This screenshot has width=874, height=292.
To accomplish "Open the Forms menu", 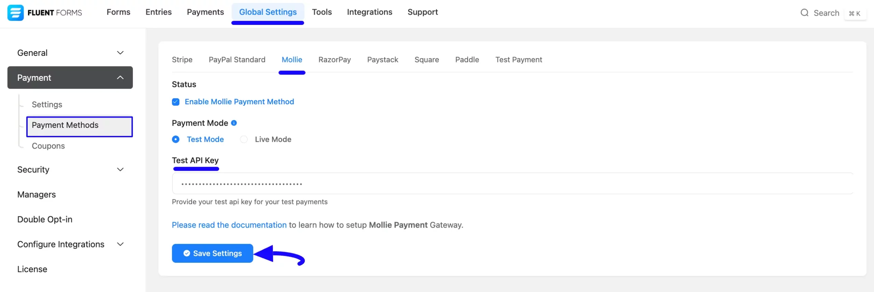I will tap(118, 12).
